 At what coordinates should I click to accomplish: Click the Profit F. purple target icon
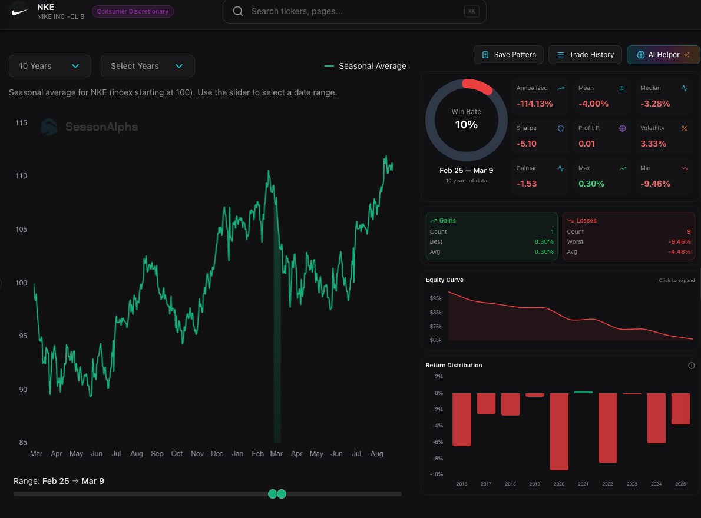coord(622,128)
